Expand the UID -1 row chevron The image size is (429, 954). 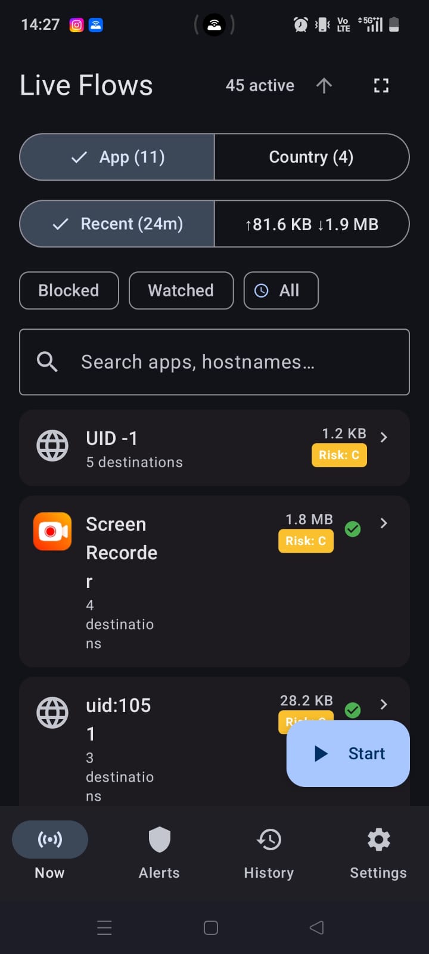coord(384,437)
